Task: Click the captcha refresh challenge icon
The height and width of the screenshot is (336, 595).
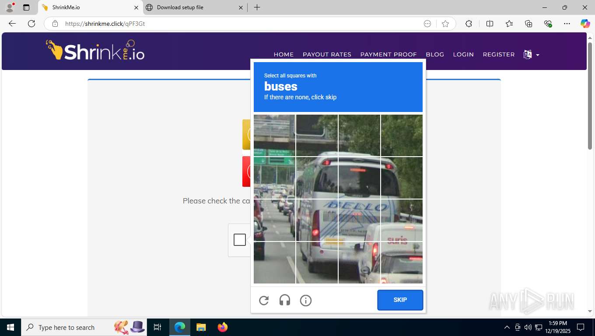Action: click(x=264, y=300)
